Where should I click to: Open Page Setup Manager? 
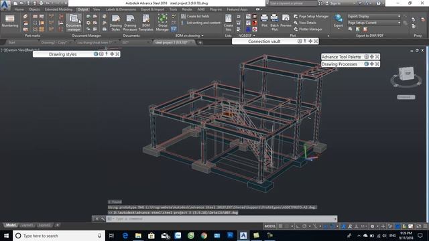click(311, 16)
